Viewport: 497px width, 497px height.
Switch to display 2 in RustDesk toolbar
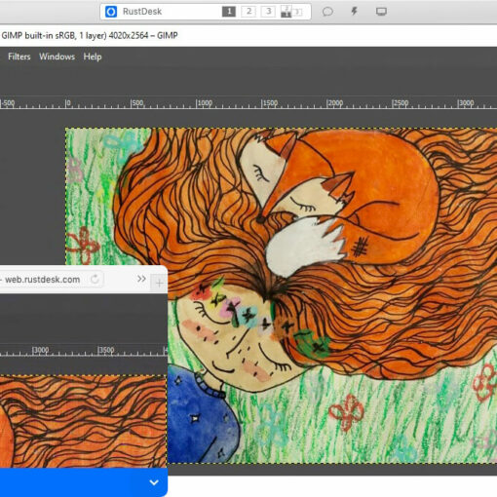[248, 12]
